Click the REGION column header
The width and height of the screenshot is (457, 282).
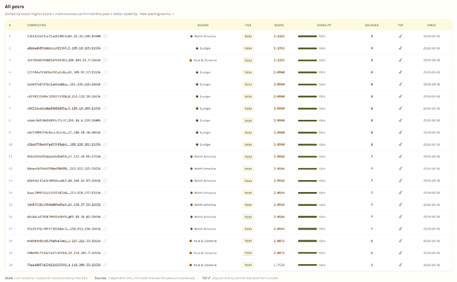pyautogui.click(x=203, y=25)
